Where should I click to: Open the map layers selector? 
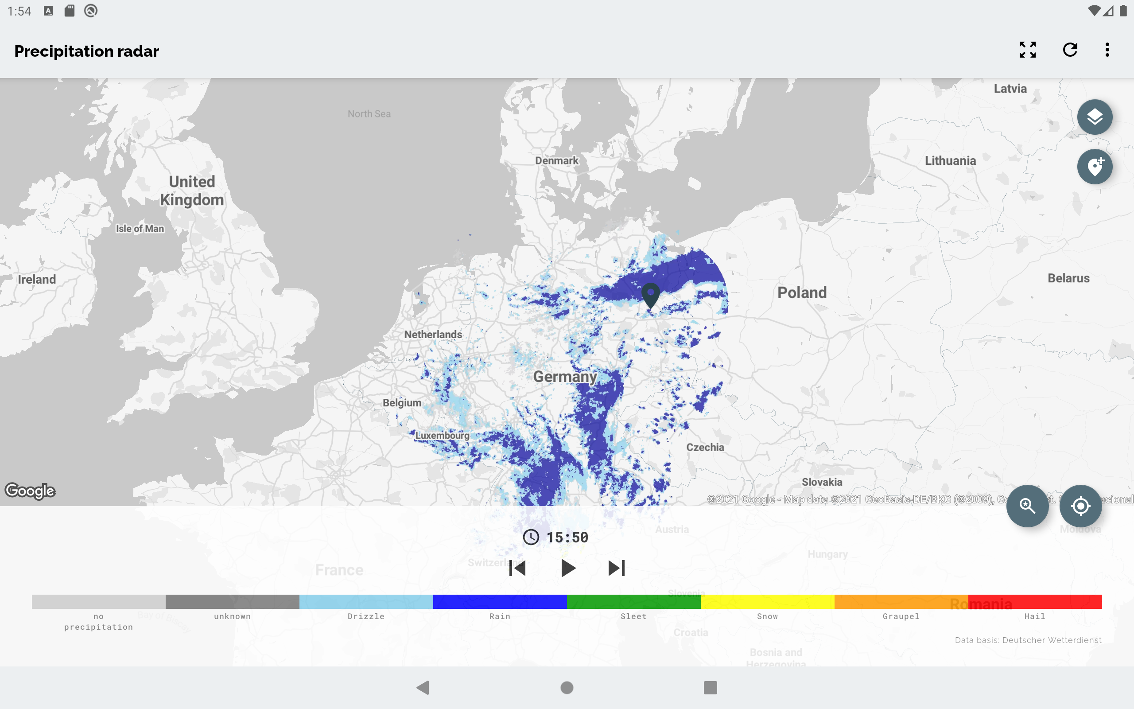click(x=1094, y=117)
